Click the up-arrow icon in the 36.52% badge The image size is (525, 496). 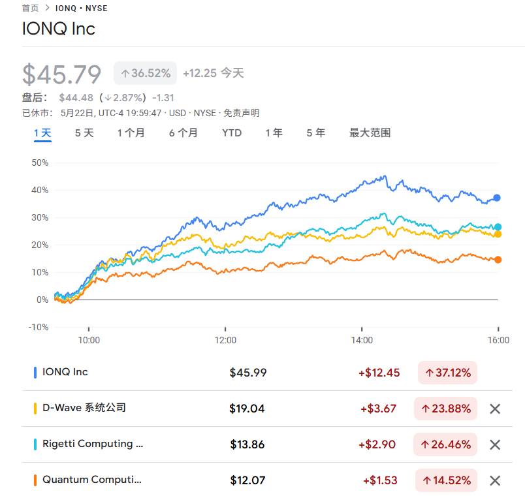(124, 73)
